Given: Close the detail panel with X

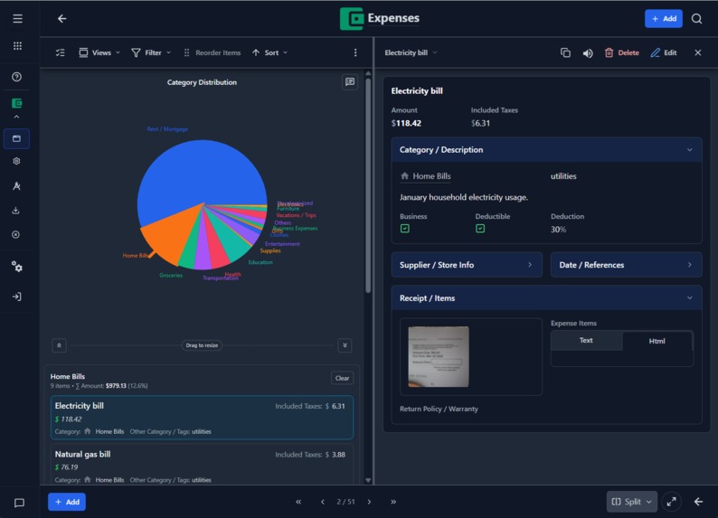Looking at the screenshot, I should 698,52.
